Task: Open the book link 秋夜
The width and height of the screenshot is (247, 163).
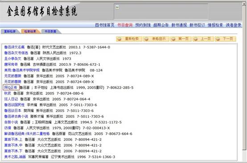Action: (8, 93)
